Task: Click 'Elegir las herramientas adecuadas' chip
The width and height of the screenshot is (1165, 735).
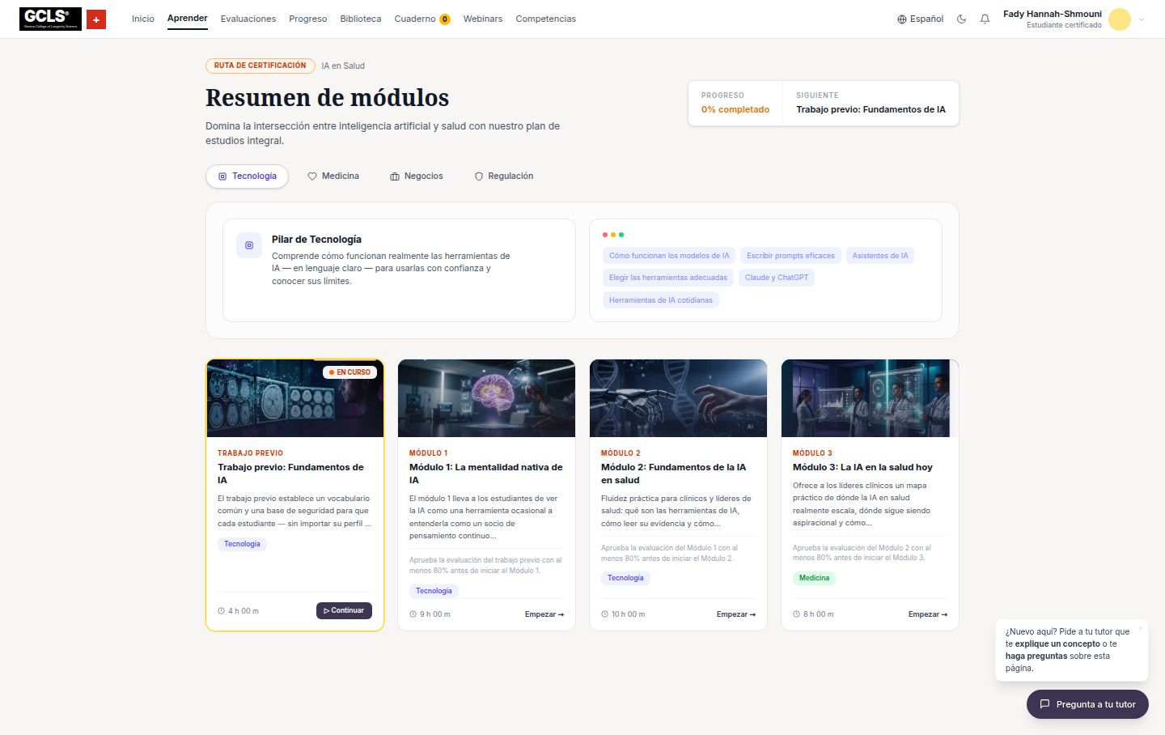Action: [x=668, y=278]
